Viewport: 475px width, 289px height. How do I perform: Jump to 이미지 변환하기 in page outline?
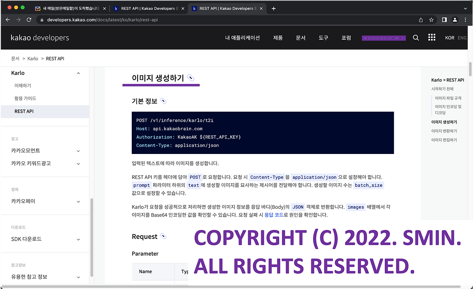pos(444,131)
